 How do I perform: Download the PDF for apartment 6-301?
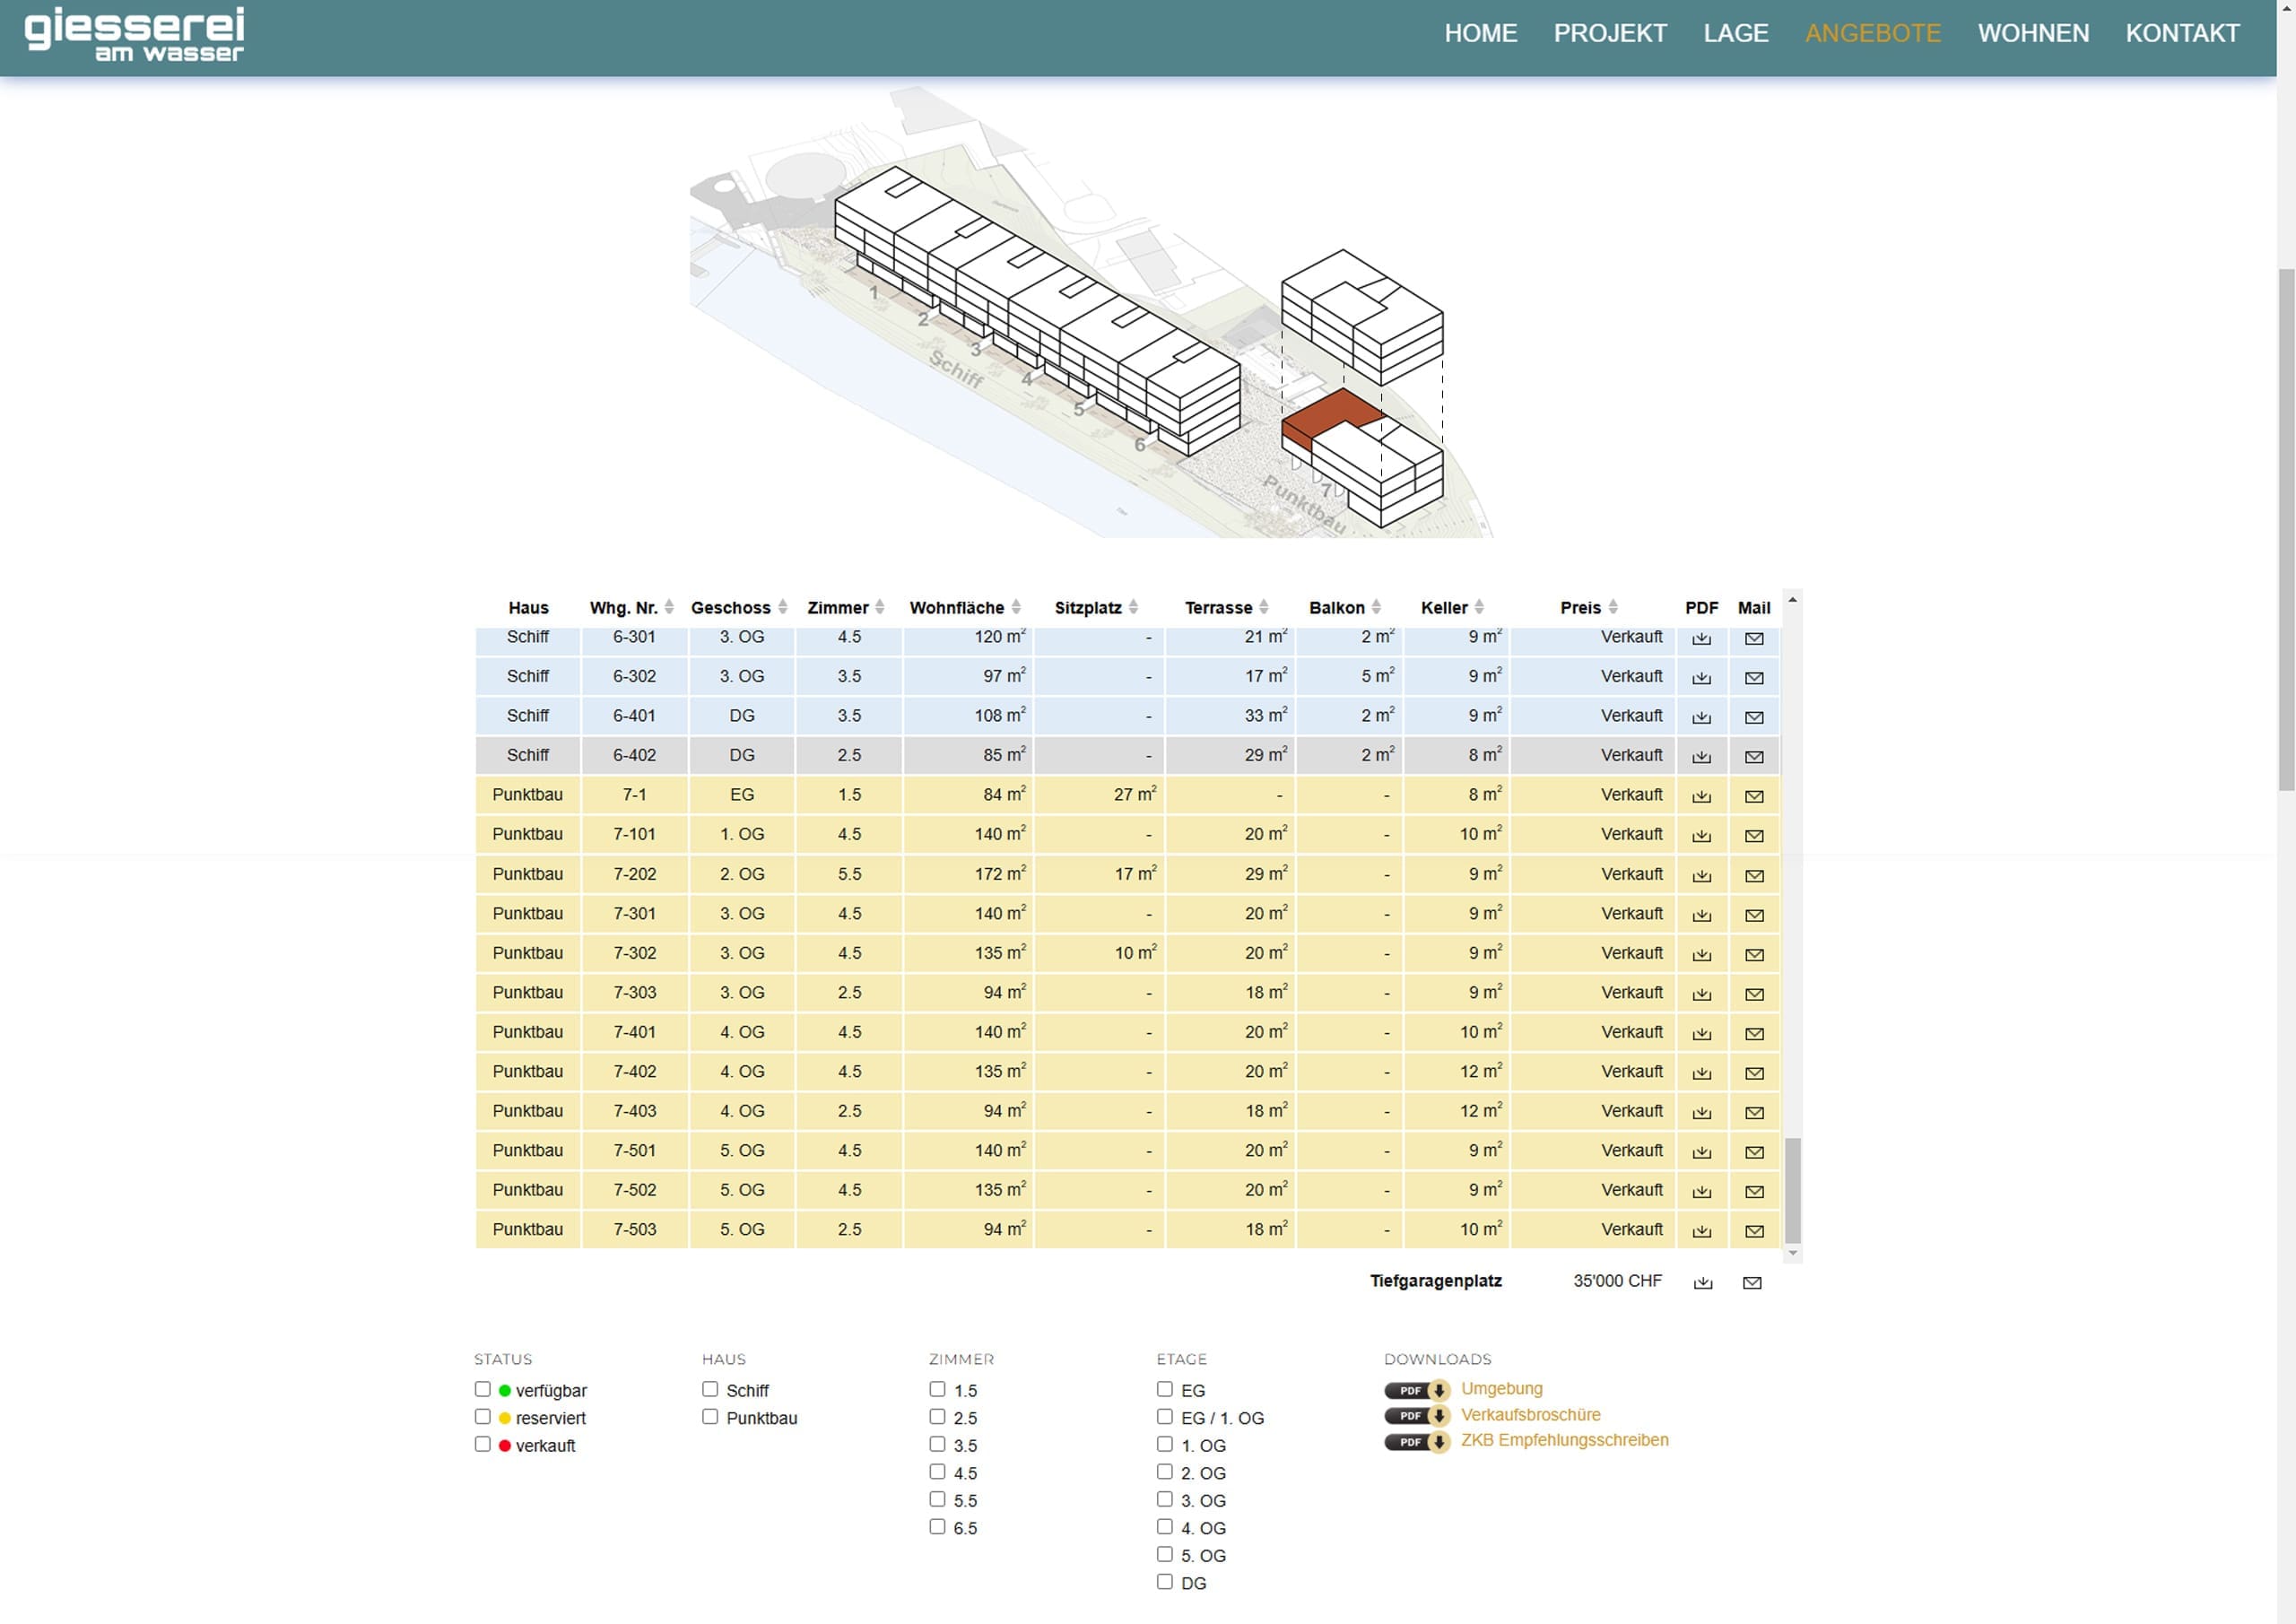[x=1701, y=639]
